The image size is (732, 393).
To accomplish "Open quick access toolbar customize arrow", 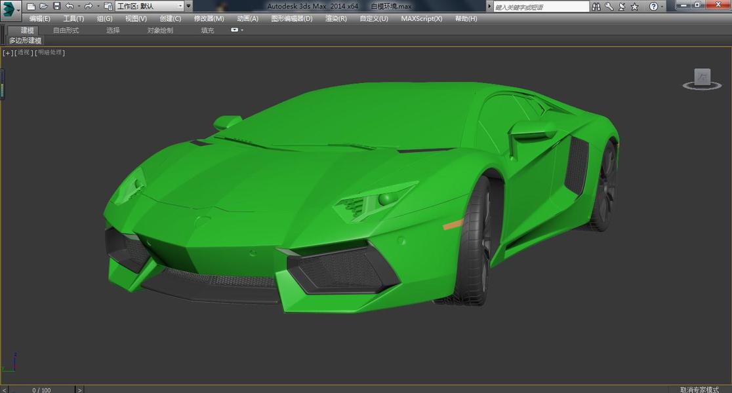I will (189, 7).
